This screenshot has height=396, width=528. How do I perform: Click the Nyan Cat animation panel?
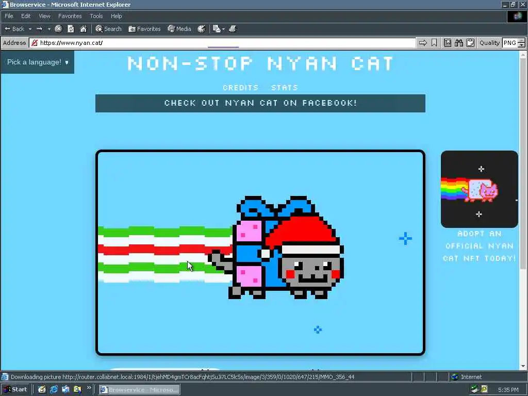pyautogui.click(x=260, y=253)
